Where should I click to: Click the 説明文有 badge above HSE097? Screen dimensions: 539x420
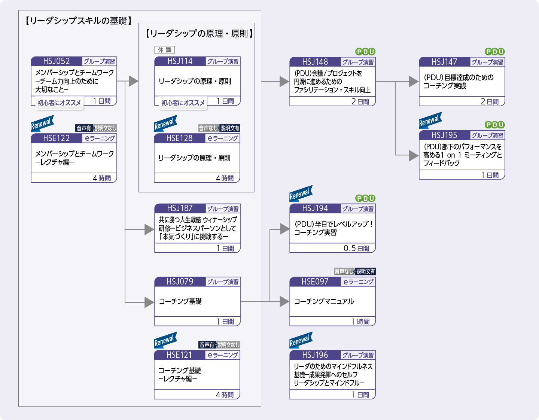point(365,271)
